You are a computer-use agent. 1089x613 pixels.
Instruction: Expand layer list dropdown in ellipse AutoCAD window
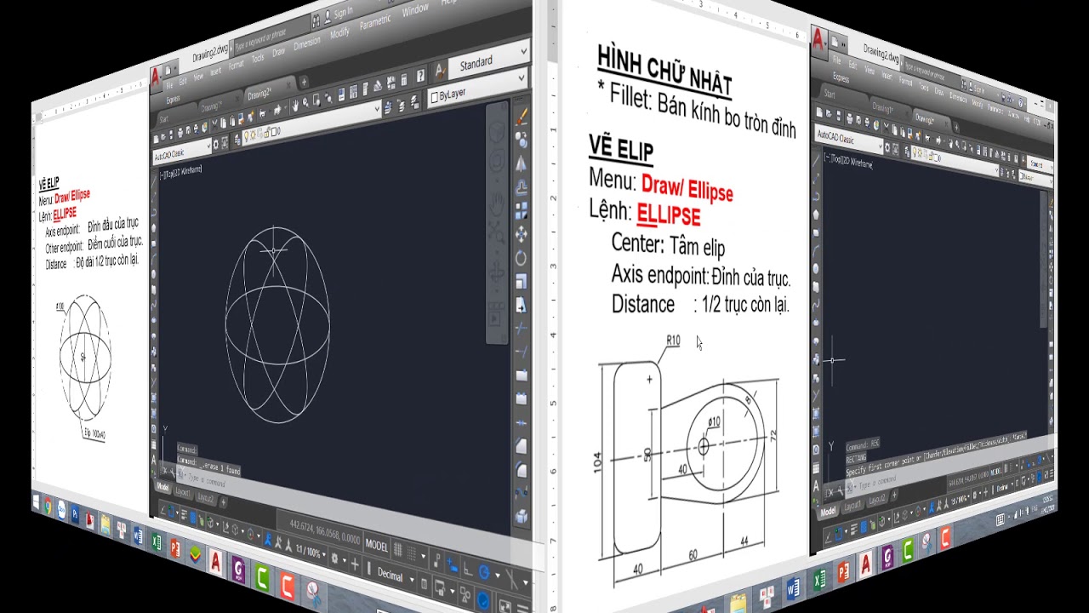coord(311,124)
